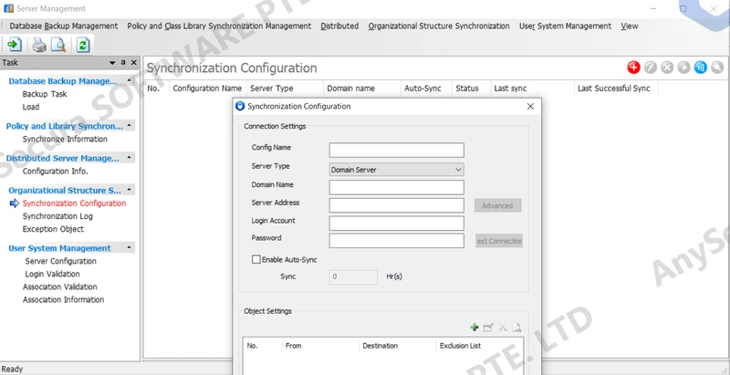
Task: Open Organizational Structure Synchronization menu
Action: pos(439,26)
